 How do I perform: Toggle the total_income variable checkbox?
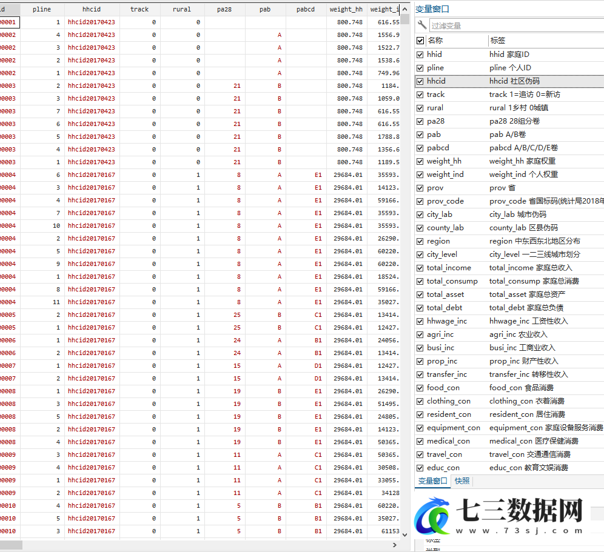pyautogui.click(x=420, y=268)
